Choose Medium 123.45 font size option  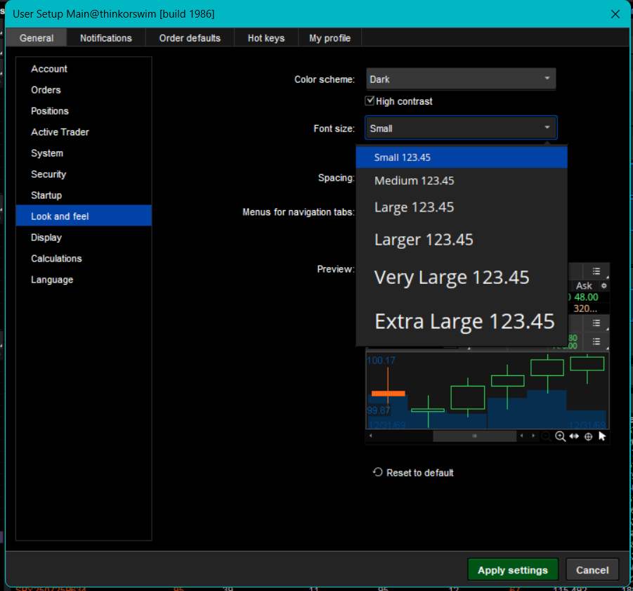[415, 181]
